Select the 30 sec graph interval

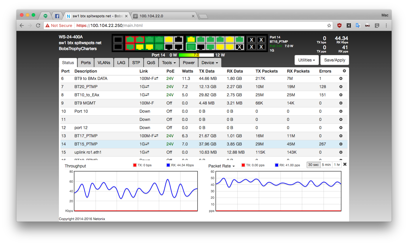313,165
